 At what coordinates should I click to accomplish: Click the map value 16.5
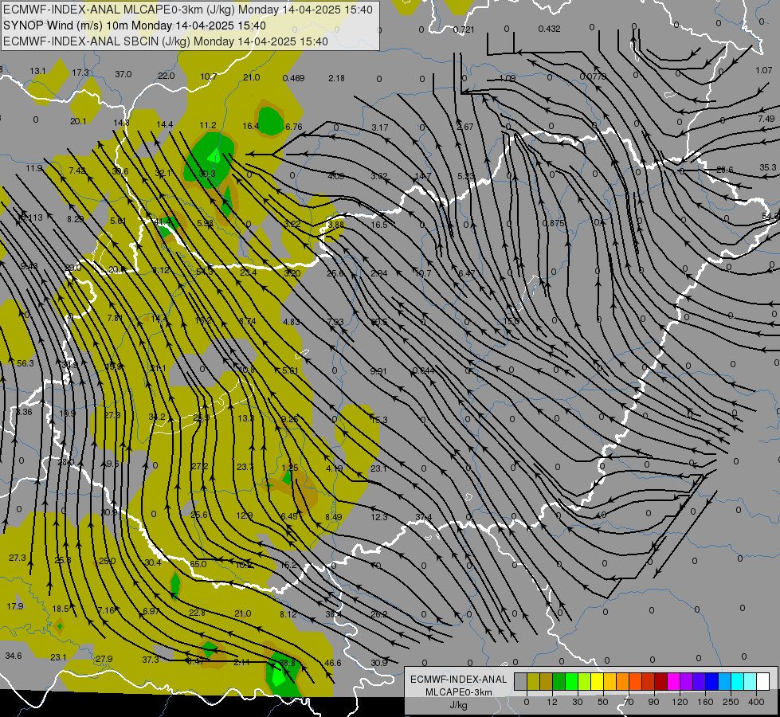click(379, 225)
